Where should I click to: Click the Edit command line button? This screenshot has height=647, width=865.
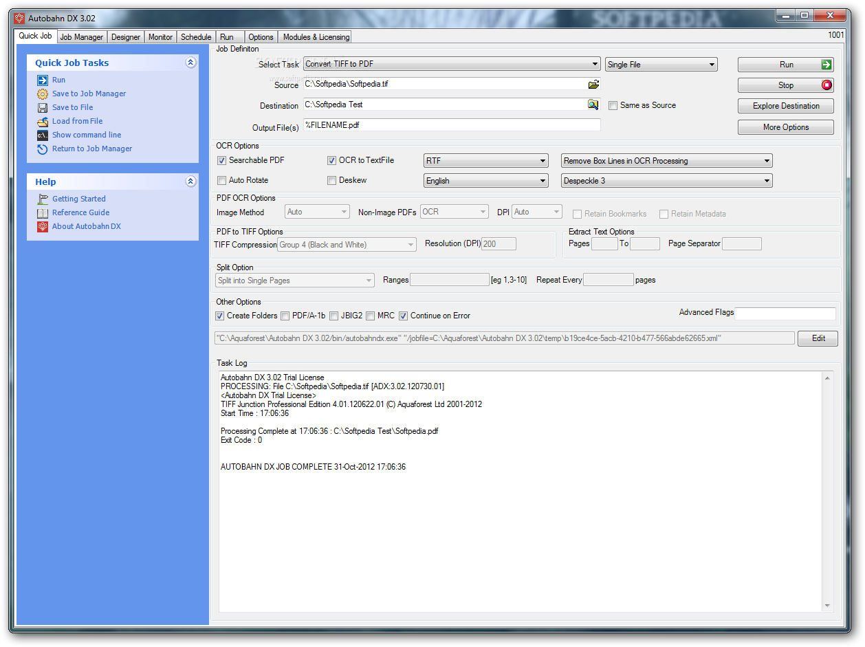click(818, 338)
